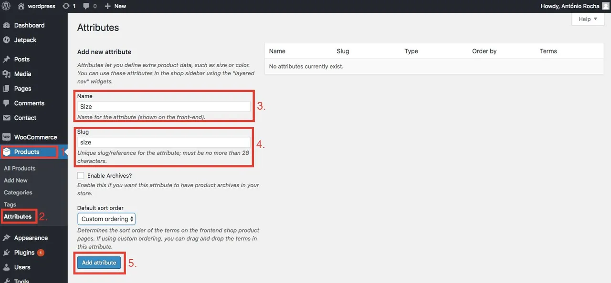Click the Contact envelope icon
This screenshot has width=611, height=283.
pos(6,118)
